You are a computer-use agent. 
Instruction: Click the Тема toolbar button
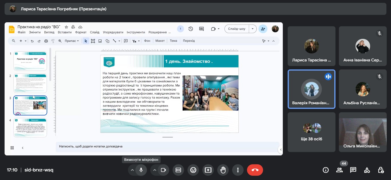[173, 41]
